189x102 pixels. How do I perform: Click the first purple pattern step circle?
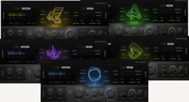(10, 53)
